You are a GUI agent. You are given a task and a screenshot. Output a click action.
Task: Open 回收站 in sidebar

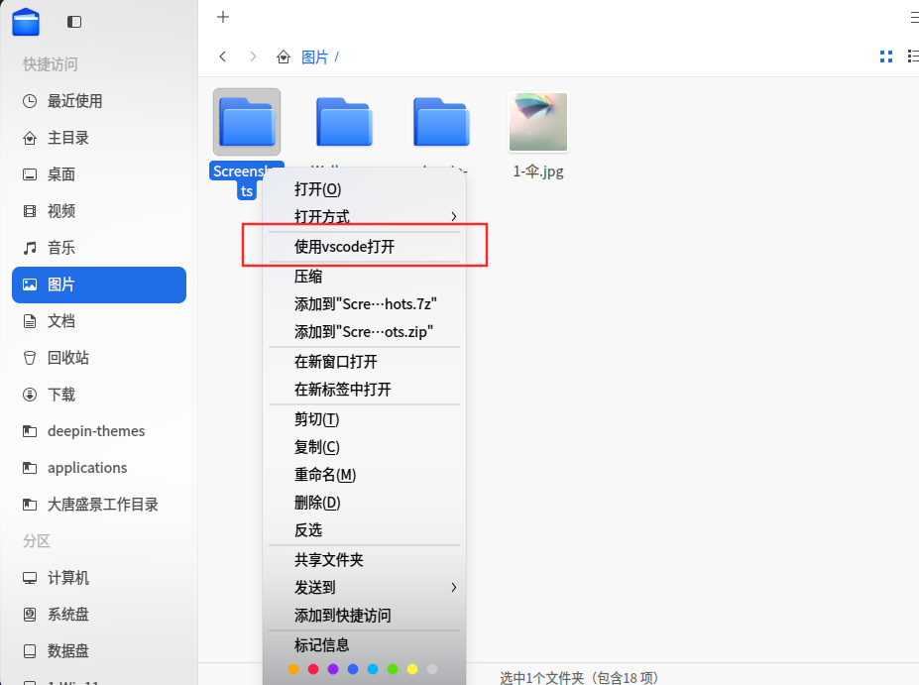[99, 358]
